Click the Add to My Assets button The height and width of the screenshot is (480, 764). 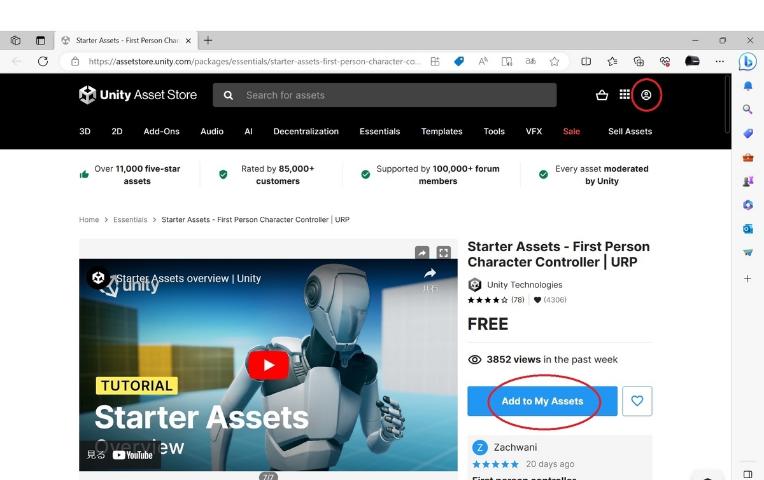pyautogui.click(x=542, y=401)
